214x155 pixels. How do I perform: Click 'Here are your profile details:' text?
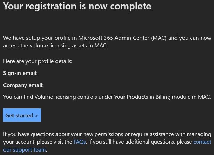(x=38, y=61)
